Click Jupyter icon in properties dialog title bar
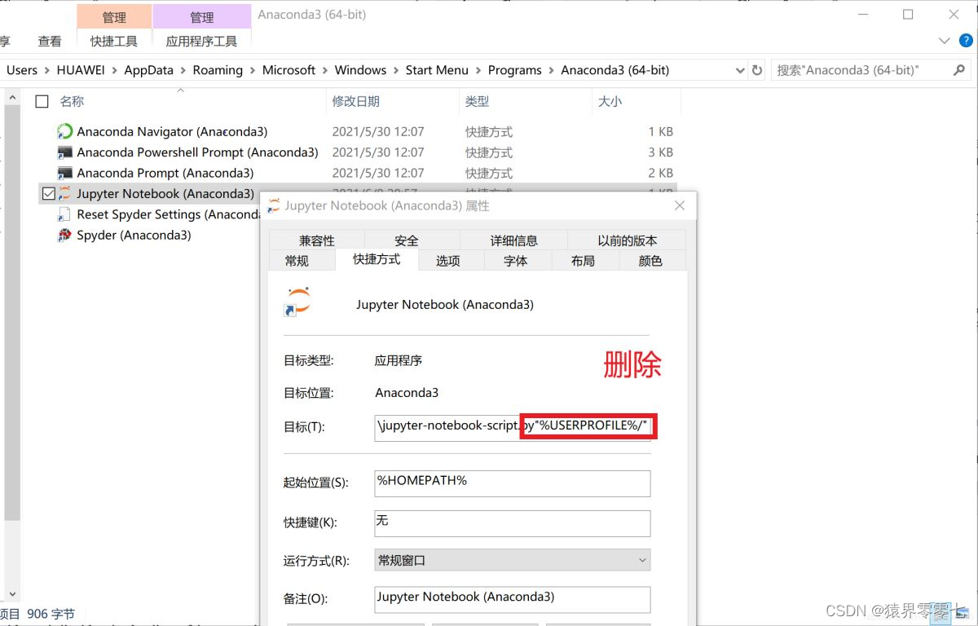 (274, 205)
